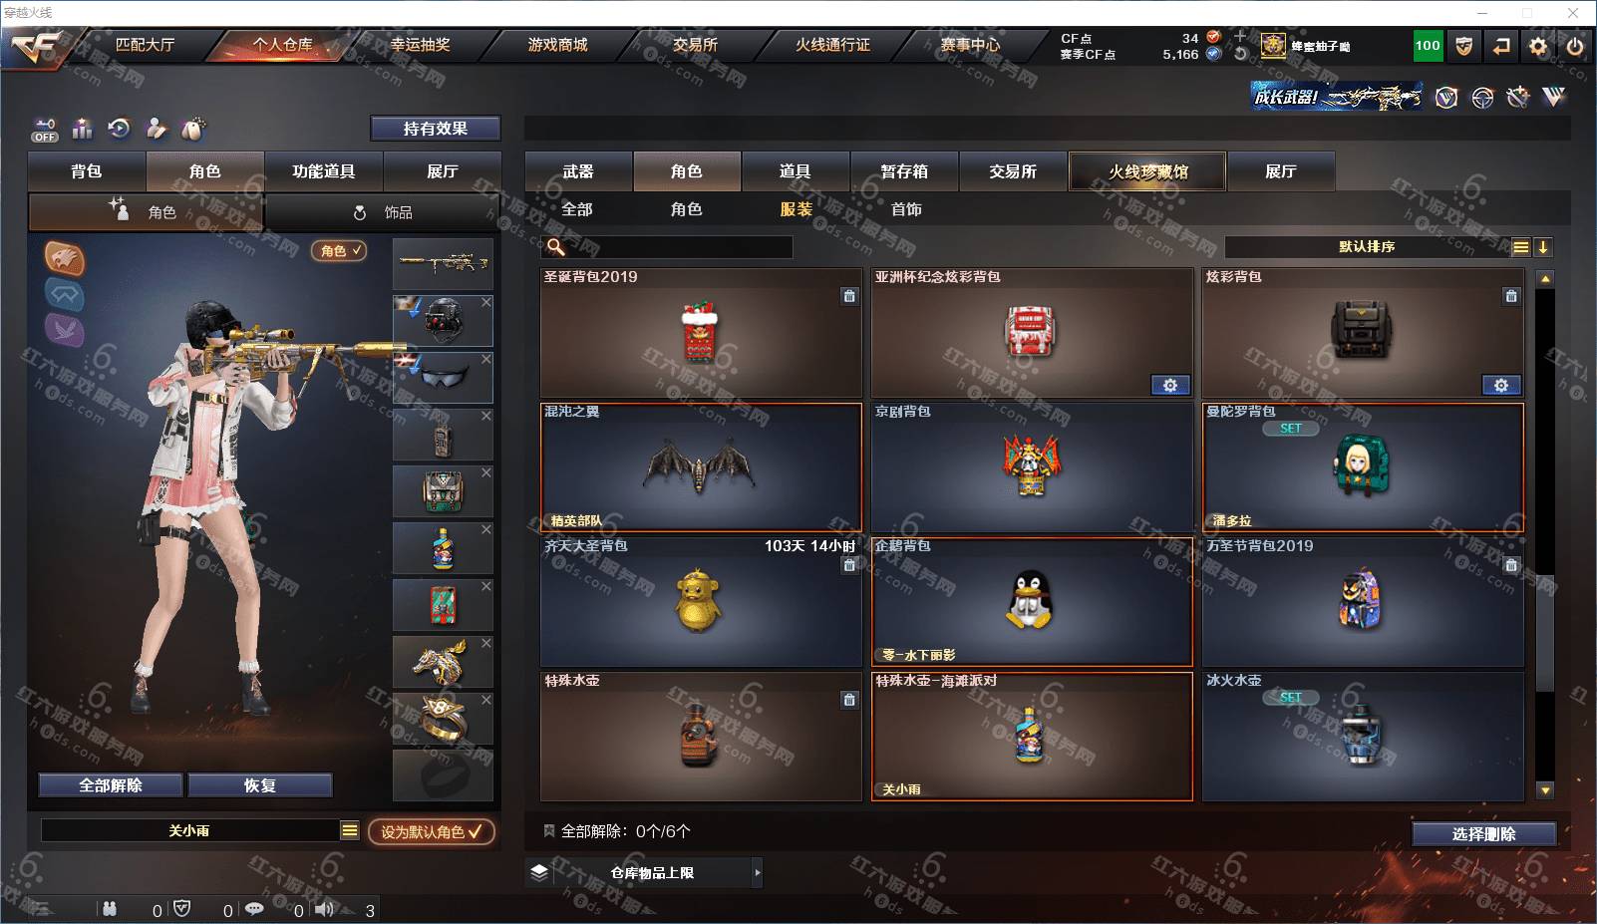The image size is (1597, 924).
Task: Click the 成长武器 banner icon
Action: point(1337,97)
